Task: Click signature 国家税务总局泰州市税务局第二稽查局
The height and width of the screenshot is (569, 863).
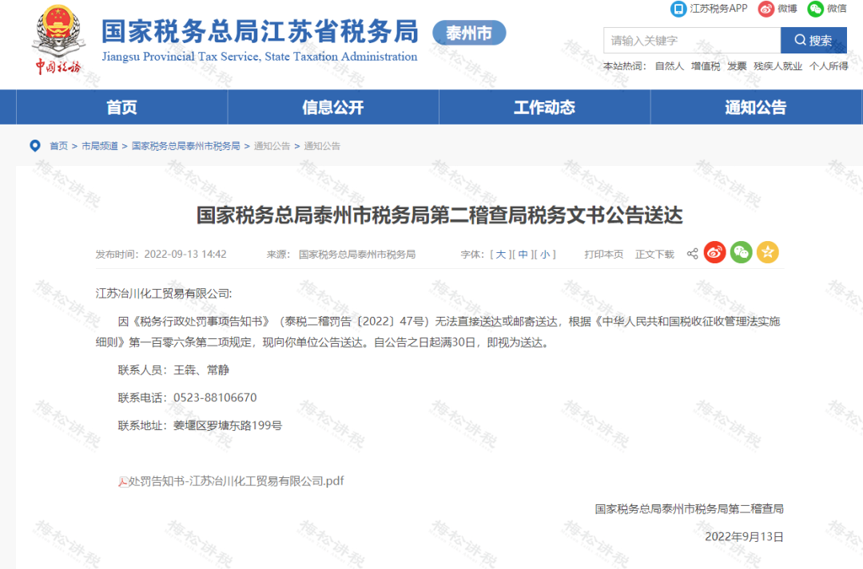Action: tap(689, 509)
